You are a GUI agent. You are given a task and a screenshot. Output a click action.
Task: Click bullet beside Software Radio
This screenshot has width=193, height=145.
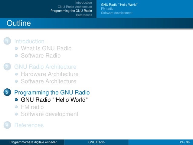[x=16, y=56]
